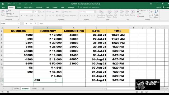Expand the Copy options arrow

click(13, 14)
